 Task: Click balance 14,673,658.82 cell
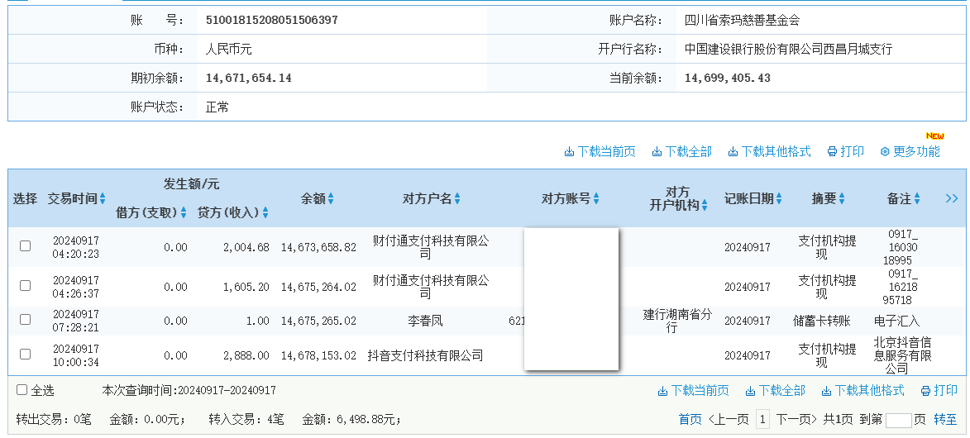(318, 247)
